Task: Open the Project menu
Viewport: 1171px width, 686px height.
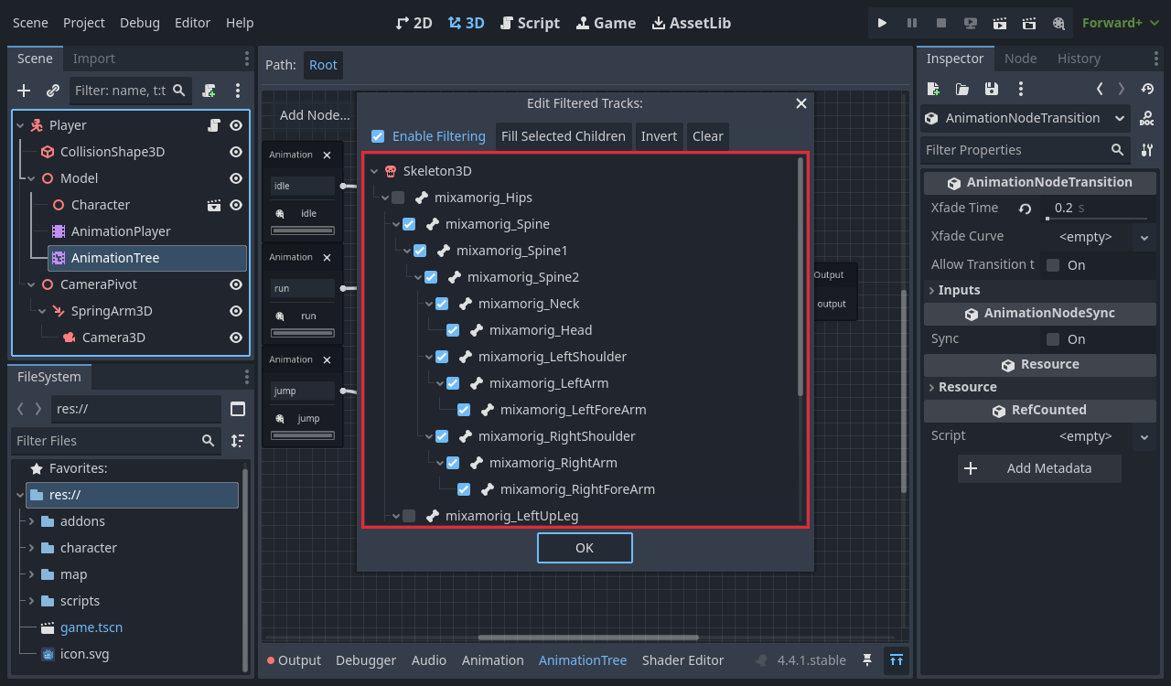Action: click(84, 23)
